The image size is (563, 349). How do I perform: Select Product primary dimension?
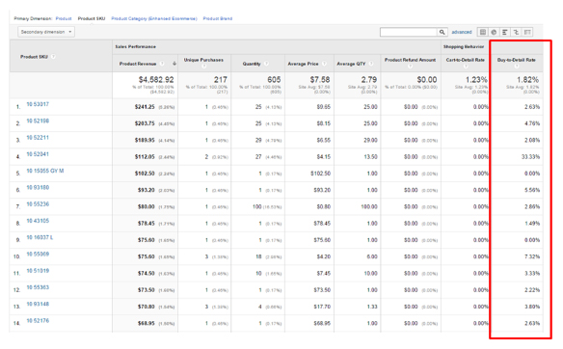[x=64, y=18]
